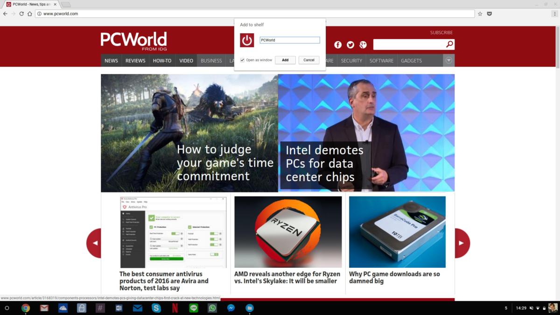The height and width of the screenshot is (315, 560).
Task: Open the SECURITY menu item
Action: pos(351,61)
